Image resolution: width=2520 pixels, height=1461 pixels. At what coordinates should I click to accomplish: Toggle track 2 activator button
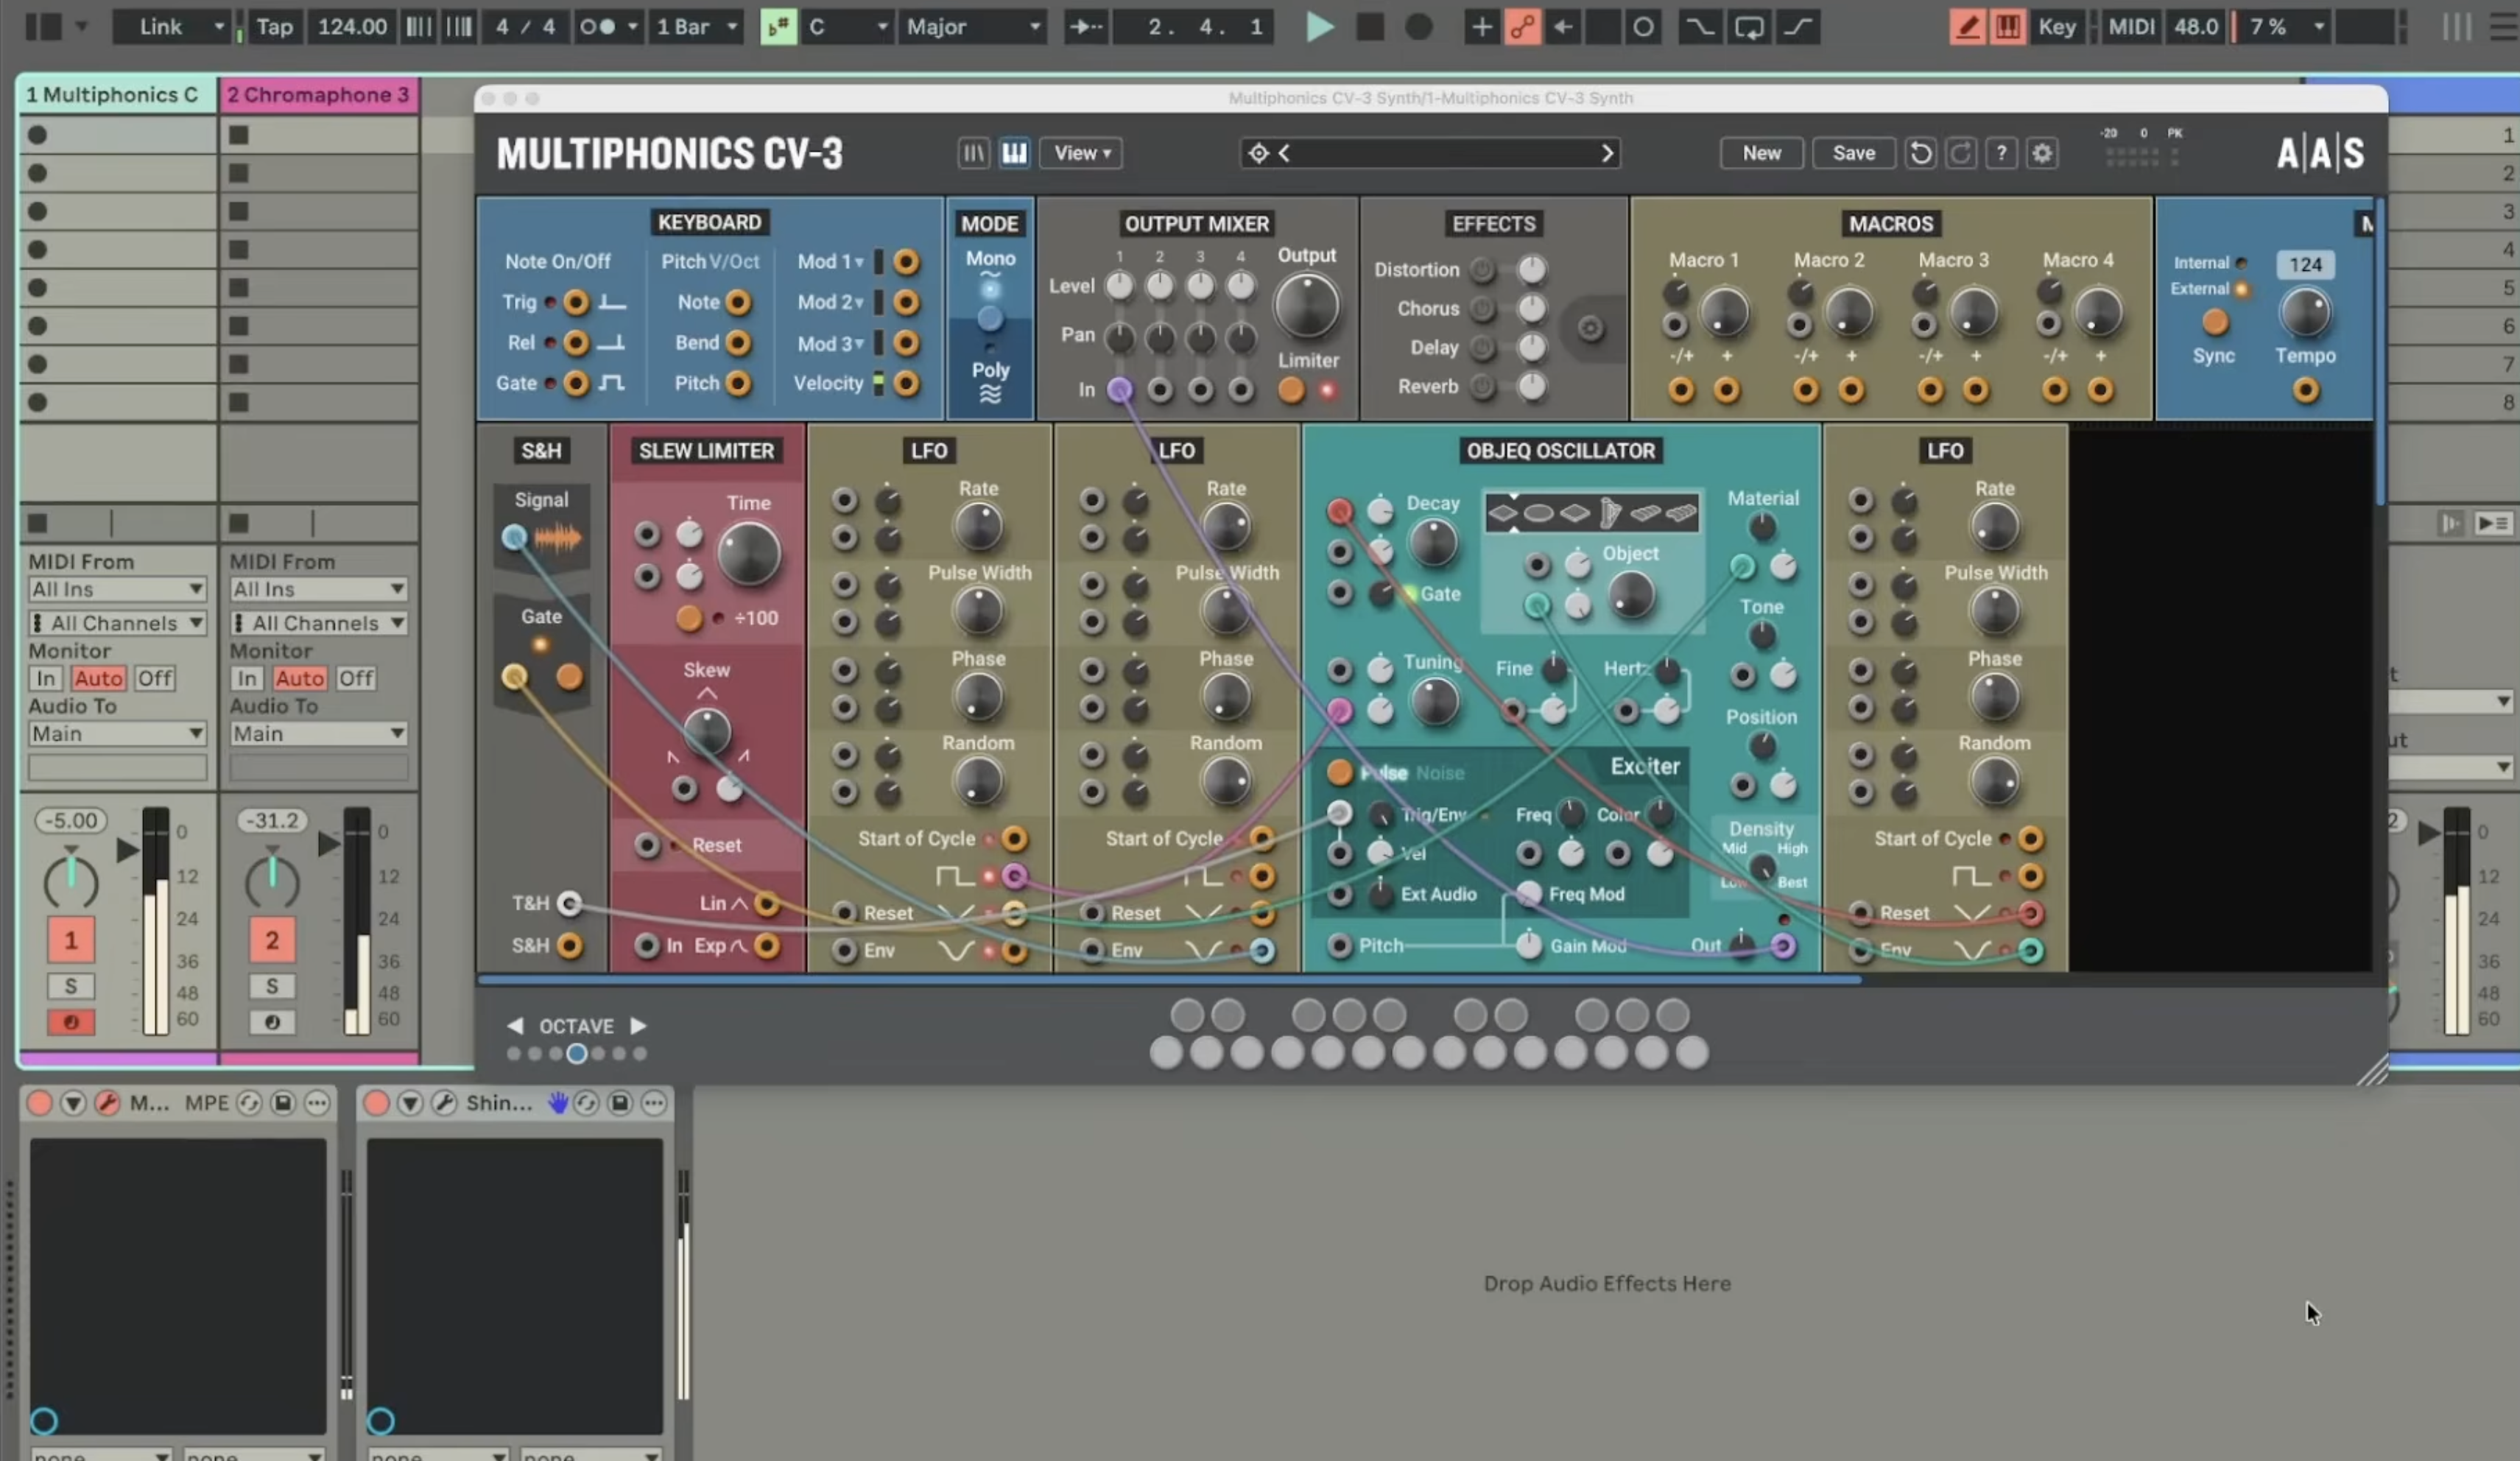(272, 940)
